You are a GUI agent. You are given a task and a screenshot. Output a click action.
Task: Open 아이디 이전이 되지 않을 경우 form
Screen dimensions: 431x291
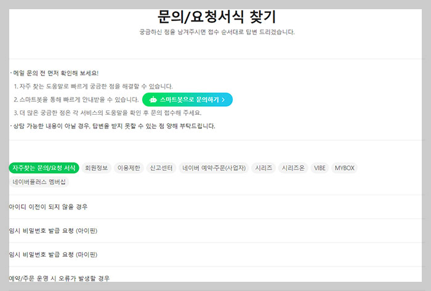[48, 207]
